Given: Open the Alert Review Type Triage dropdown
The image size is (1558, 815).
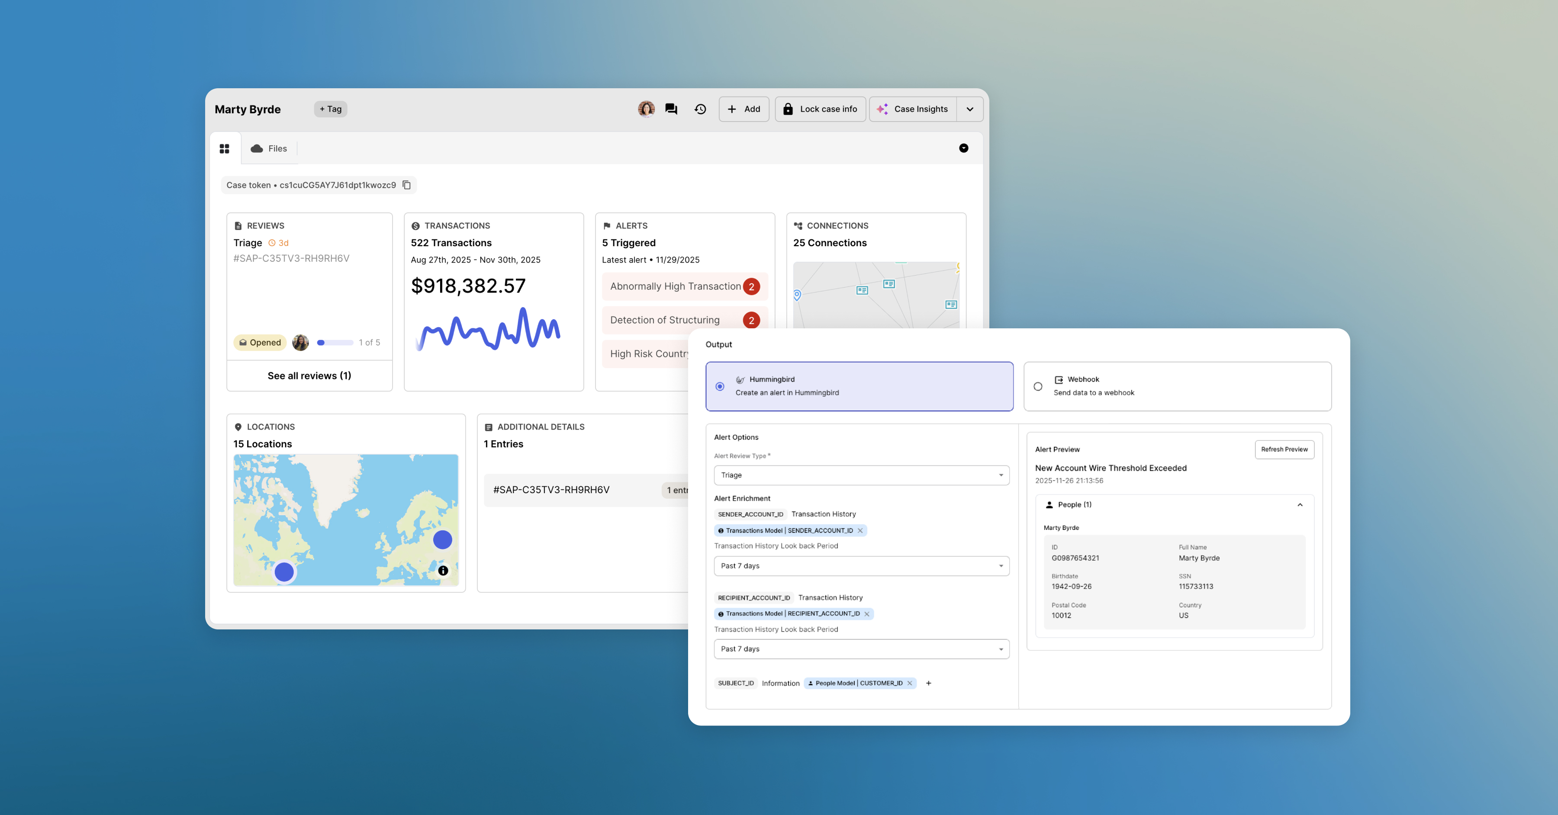Looking at the screenshot, I should [x=861, y=475].
